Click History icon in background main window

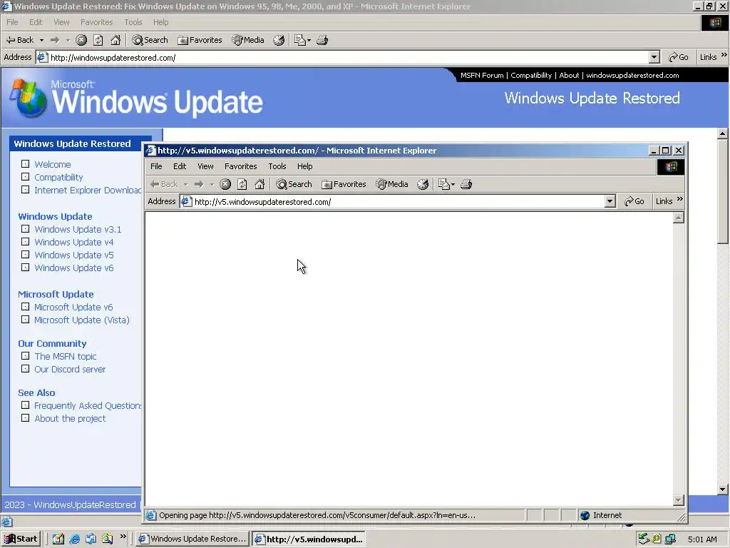279,40
